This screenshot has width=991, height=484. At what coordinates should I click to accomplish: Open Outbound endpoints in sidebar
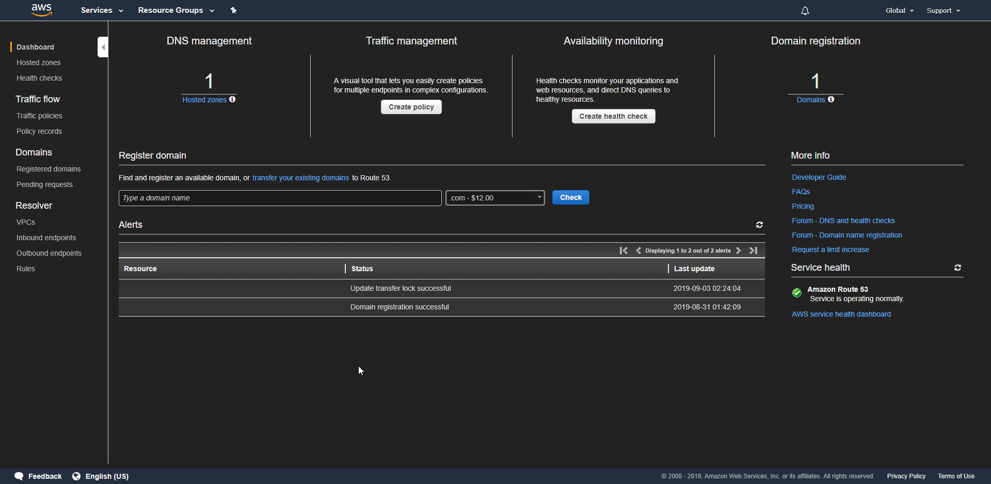49,253
